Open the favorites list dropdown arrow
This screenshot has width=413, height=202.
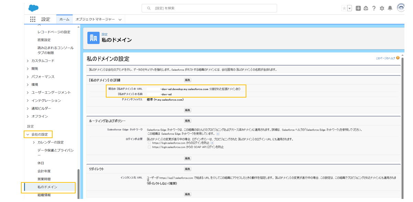point(349,8)
